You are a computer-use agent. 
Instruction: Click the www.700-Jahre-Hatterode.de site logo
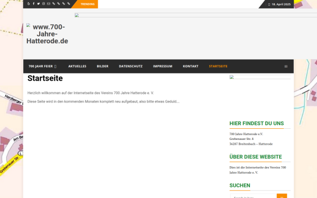pyautogui.click(x=47, y=34)
